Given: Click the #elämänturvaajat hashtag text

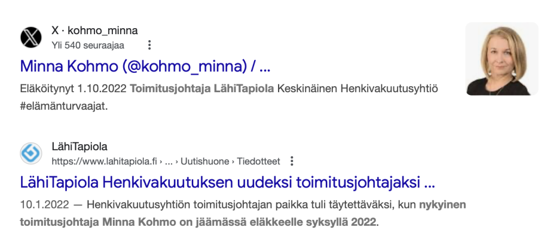Looking at the screenshot, I should coord(64,106).
